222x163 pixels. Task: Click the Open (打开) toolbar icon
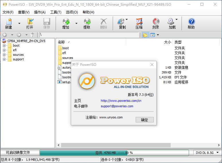[x=30, y=21]
